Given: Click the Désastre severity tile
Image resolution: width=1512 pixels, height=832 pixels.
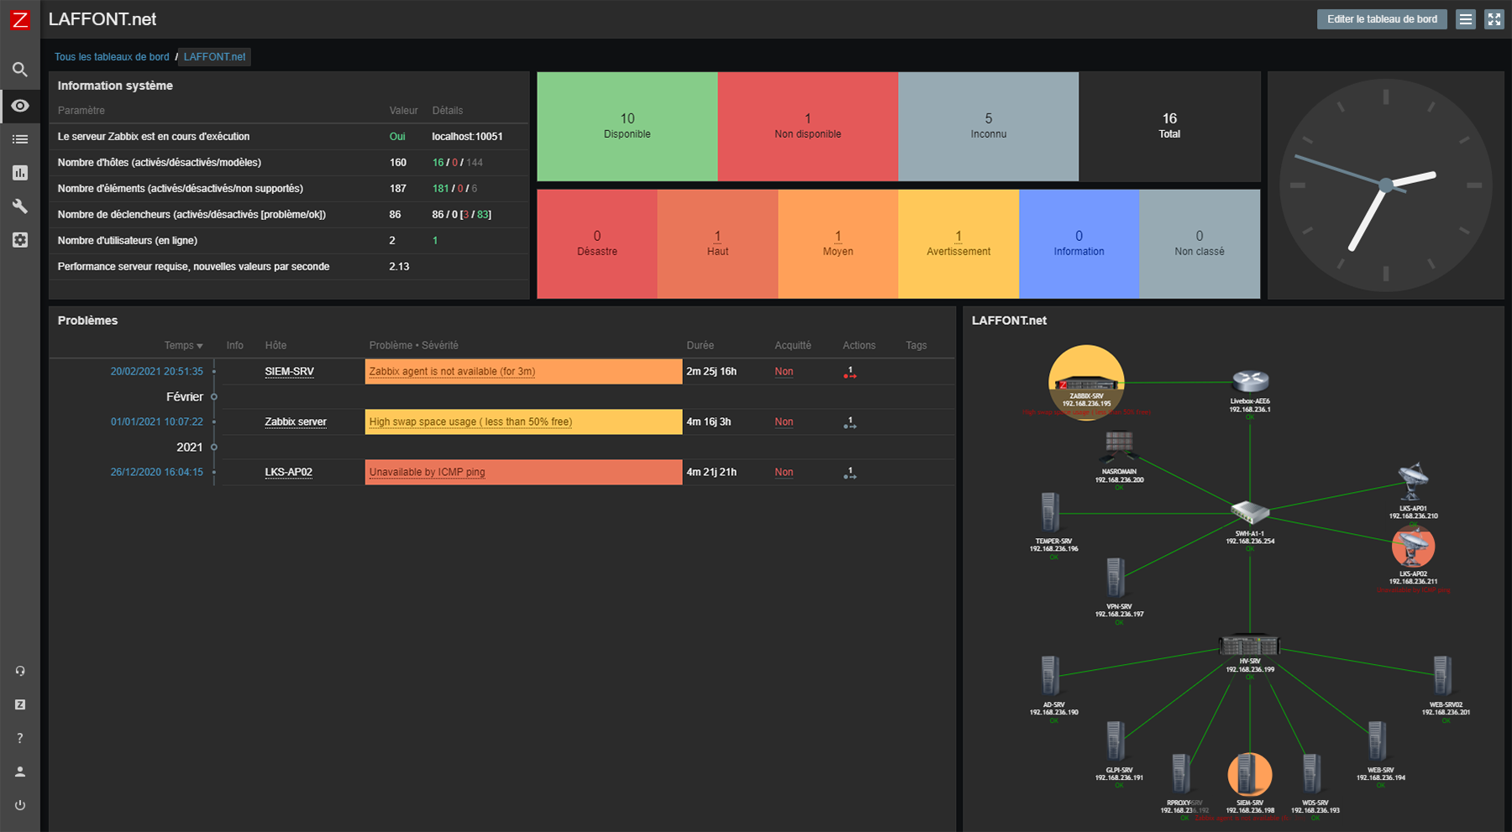Looking at the screenshot, I should 597,243.
